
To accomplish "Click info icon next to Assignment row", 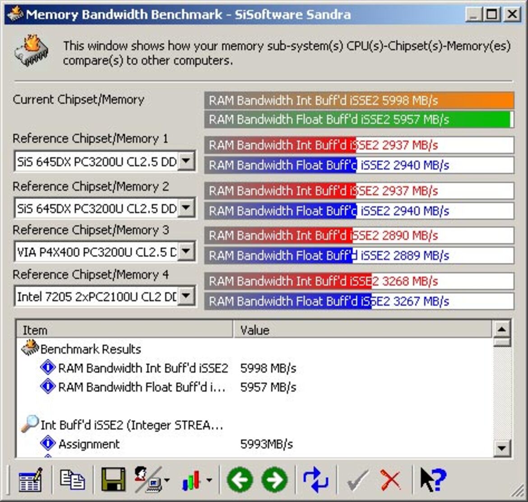I will pos(48,443).
